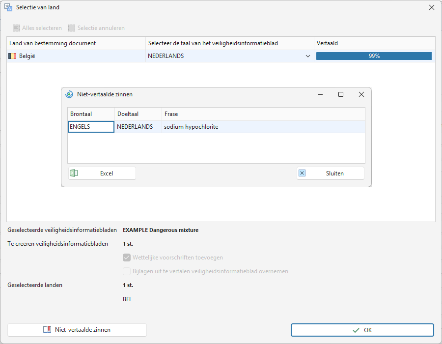Screen dimensions: 442x344
Task: Toggle Bijlagen uit te vertalen veiligheidsinformatieblad overnemen checkbox
Action: [x=127, y=271]
